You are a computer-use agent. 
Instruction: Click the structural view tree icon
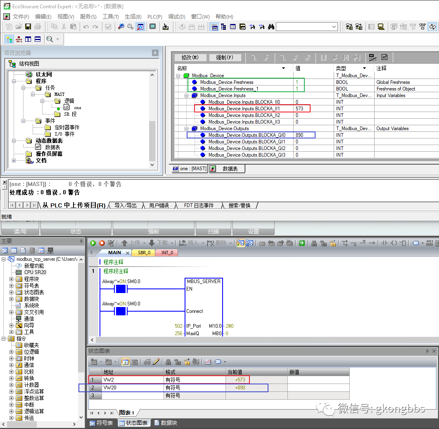[9, 39]
